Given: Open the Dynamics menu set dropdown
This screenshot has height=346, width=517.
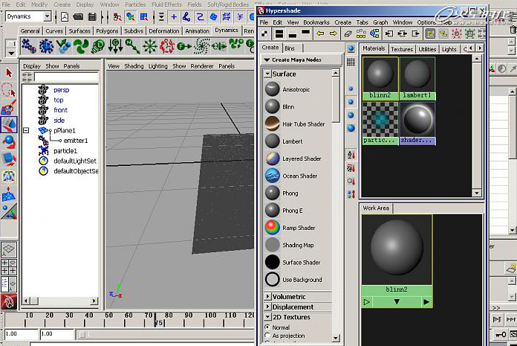Looking at the screenshot, I should point(47,16).
